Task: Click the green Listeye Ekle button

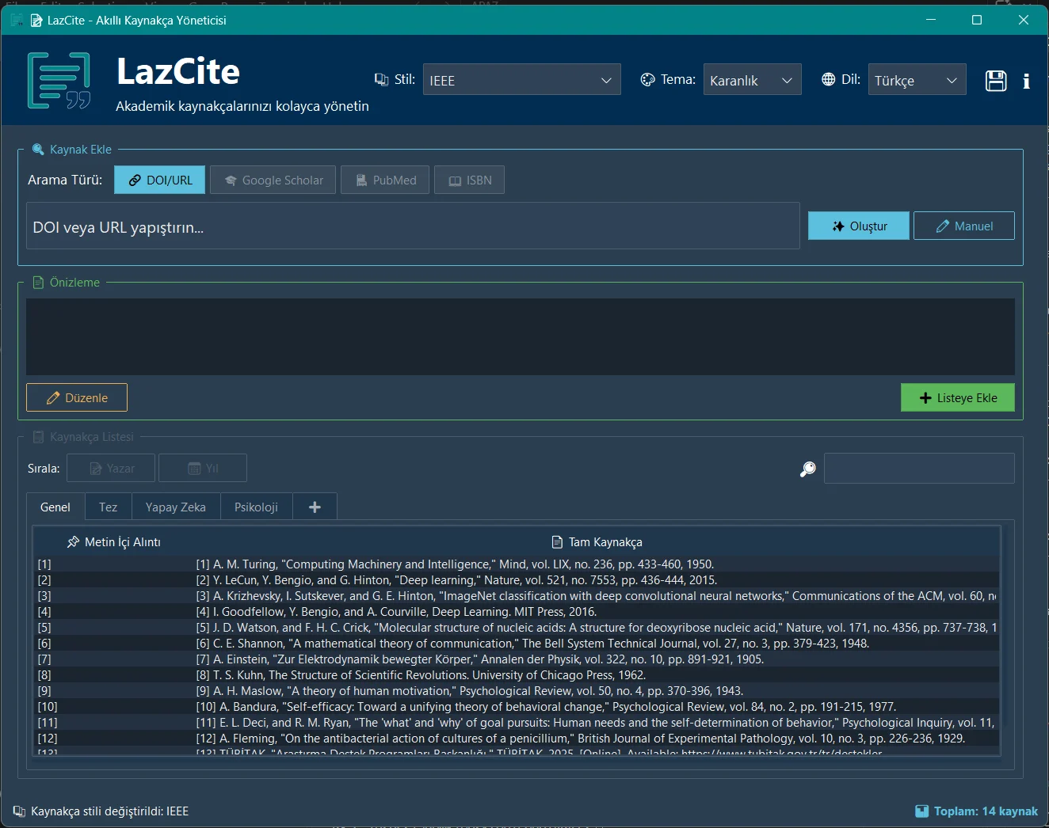Action: tap(957, 397)
